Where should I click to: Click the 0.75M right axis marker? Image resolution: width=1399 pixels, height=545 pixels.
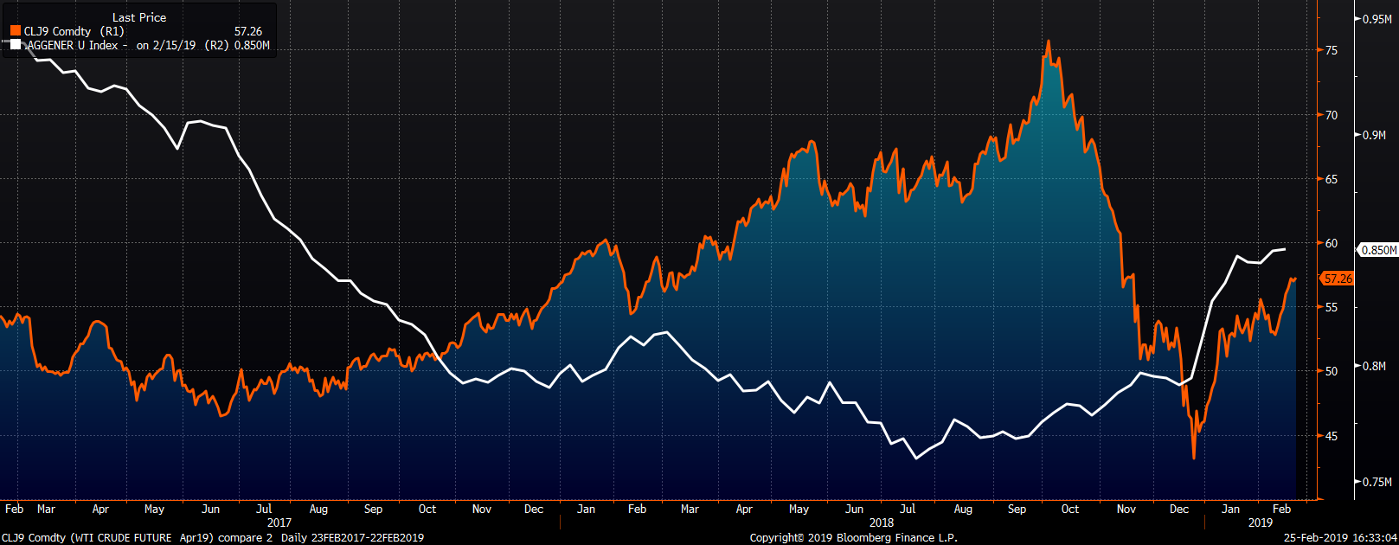1377,482
